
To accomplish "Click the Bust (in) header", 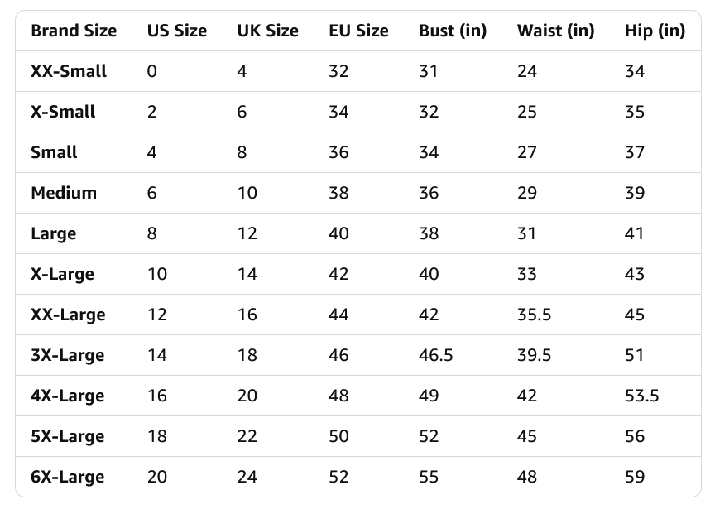I will [453, 31].
